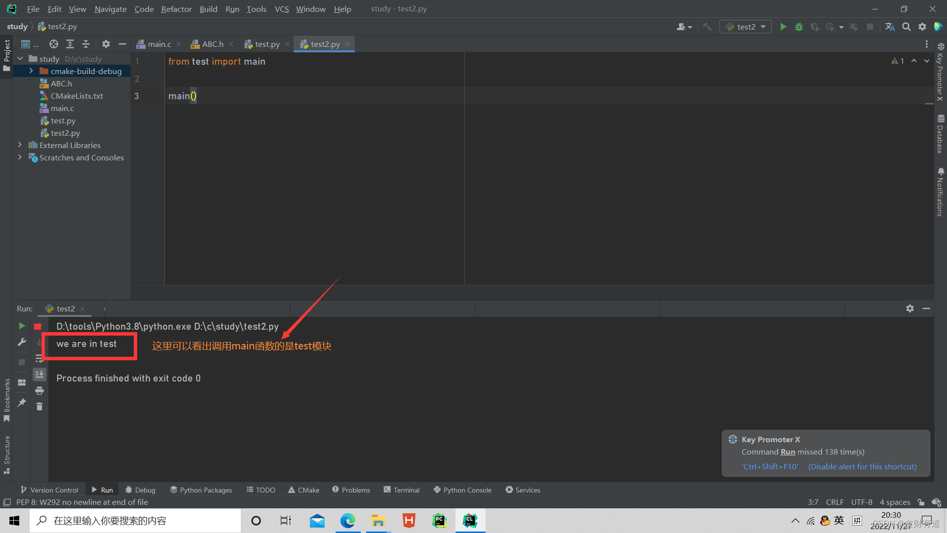Collapse the study project root

coord(20,59)
